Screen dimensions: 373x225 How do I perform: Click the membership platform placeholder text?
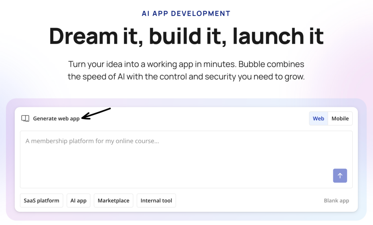click(x=92, y=141)
